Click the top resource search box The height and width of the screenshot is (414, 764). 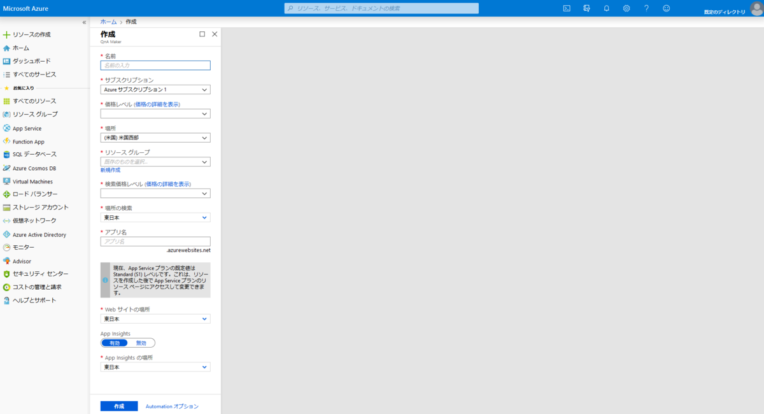381,8
